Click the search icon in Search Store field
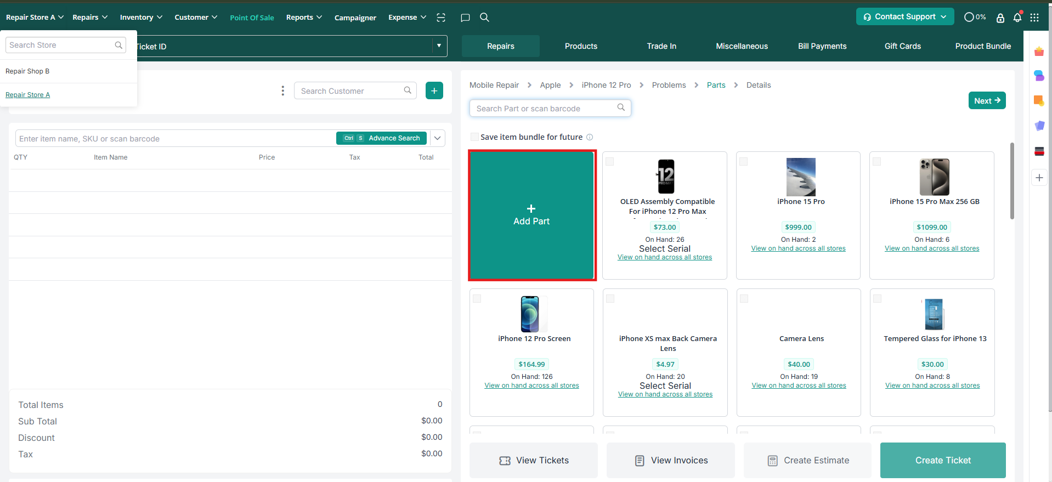Image resolution: width=1052 pixels, height=482 pixels. pos(118,45)
